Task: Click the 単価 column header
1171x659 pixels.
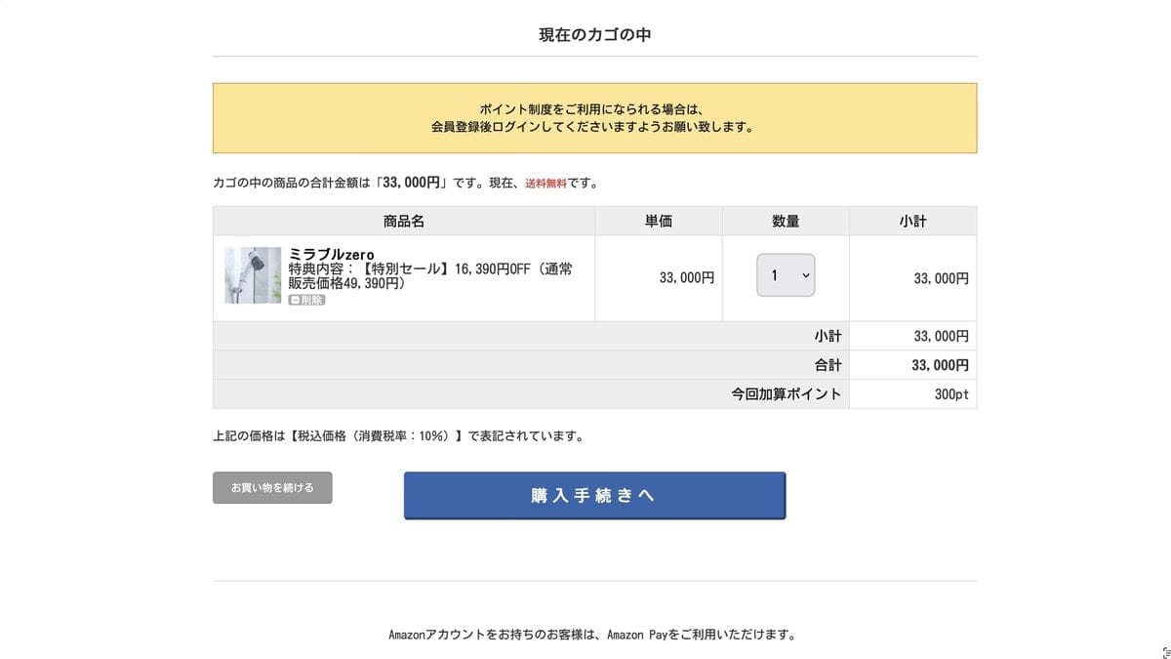Action: coord(659,222)
